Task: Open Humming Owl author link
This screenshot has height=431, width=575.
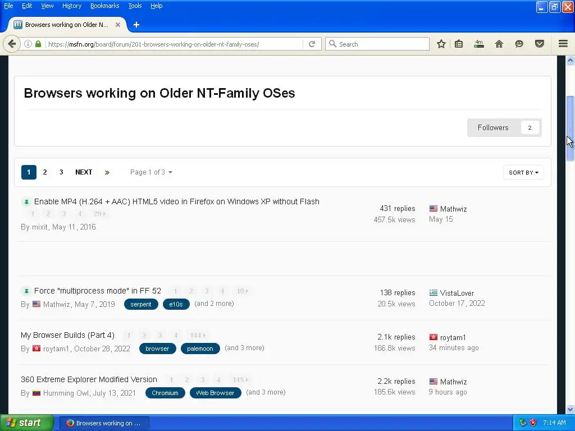Action: click(x=66, y=393)
